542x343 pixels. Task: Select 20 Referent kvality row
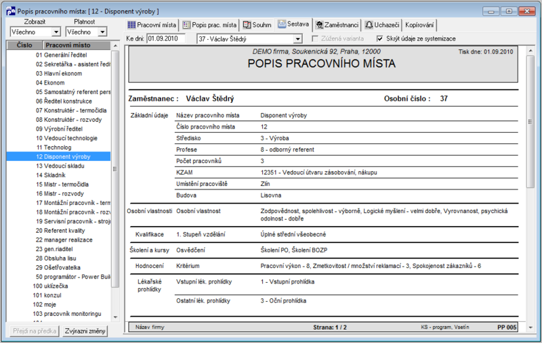point(59,231)
